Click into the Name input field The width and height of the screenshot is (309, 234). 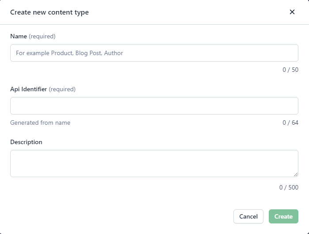[154, 53]
